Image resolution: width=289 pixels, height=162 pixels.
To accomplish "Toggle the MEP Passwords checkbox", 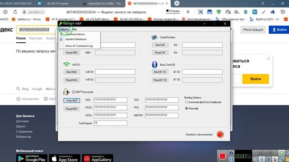I will coord(74,92).
